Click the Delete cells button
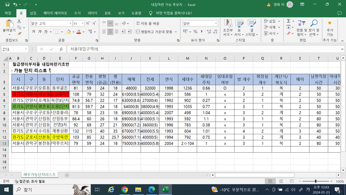Screen dimensions: 346x195 270,27
